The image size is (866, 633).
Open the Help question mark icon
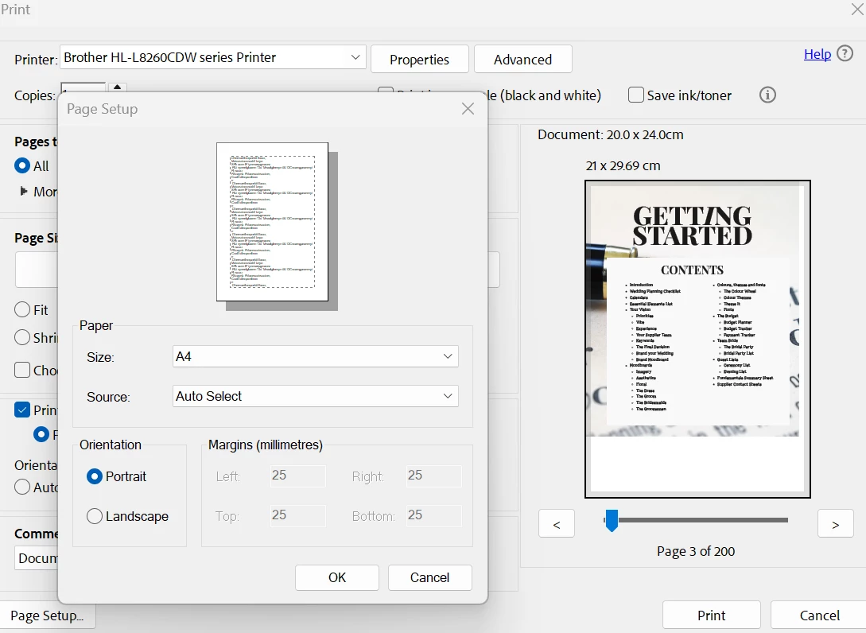[x=845, y=53]
